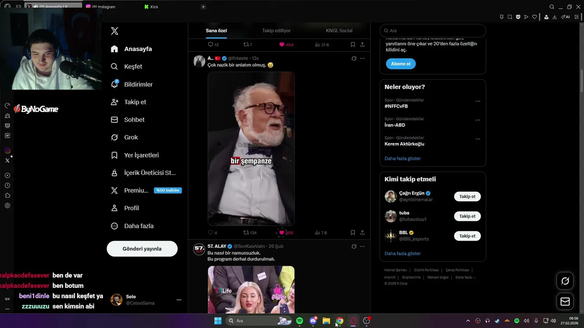Follow BBL with Takip et
This screenshot has width=584, height=328.
[x=467, y=236]
